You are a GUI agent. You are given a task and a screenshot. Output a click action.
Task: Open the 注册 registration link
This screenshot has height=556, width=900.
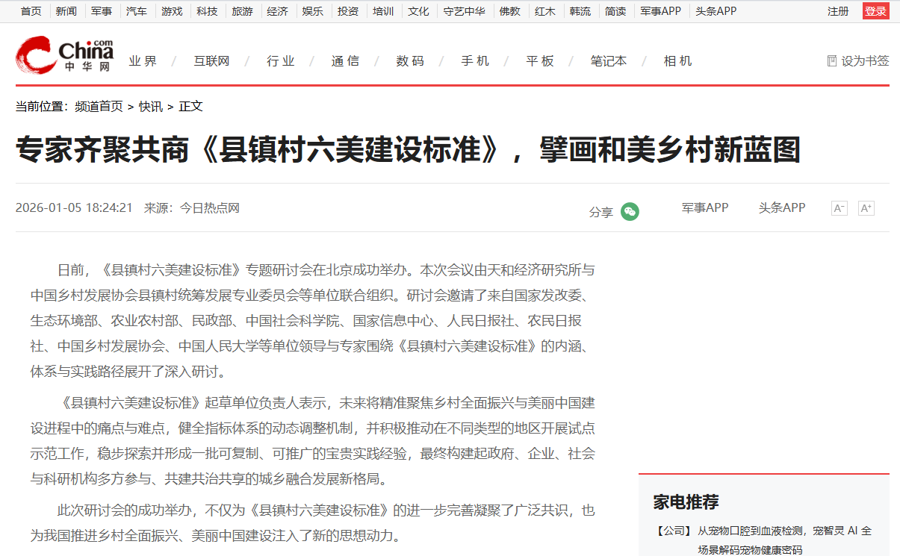[x=837, y=11]
